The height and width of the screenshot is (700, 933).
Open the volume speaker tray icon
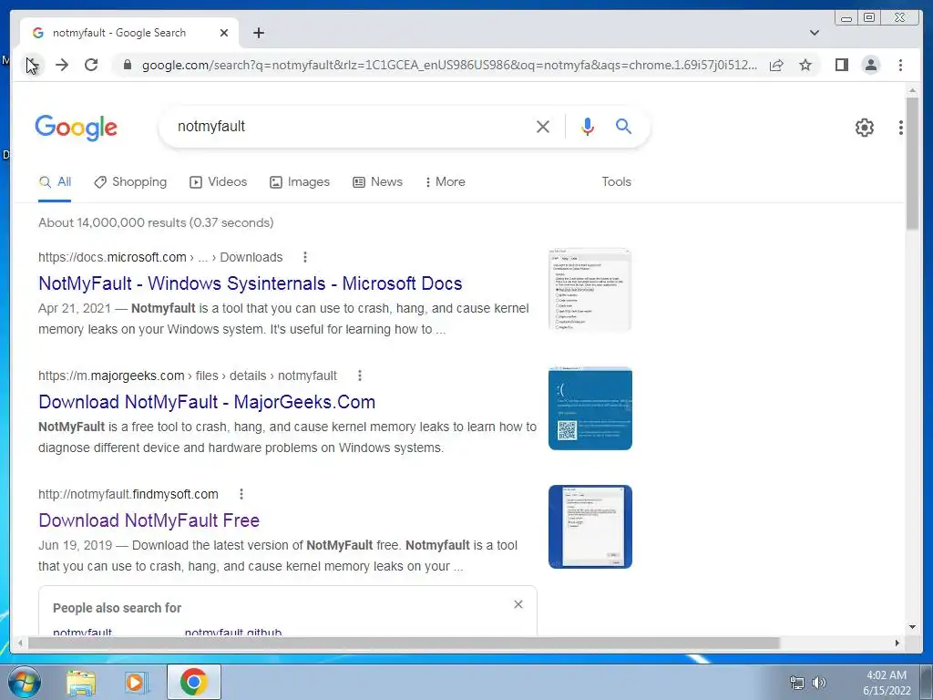pos(819,683)
